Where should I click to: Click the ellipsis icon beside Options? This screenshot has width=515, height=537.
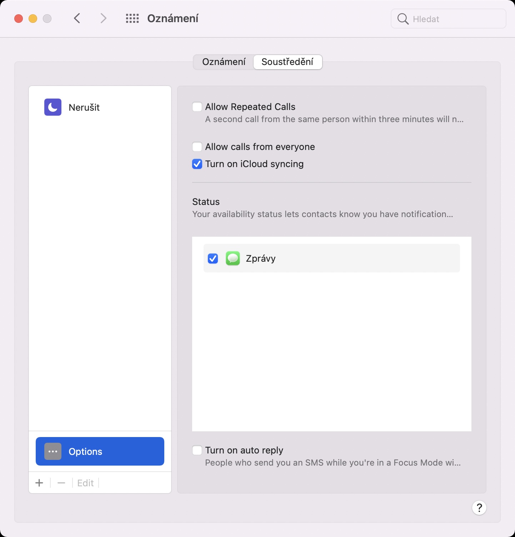53,451
